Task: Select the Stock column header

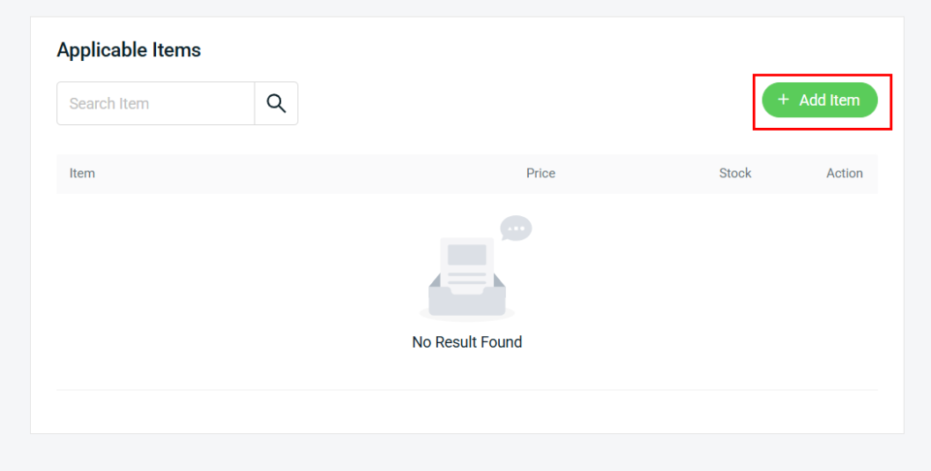Action: (x=734, y=173)
